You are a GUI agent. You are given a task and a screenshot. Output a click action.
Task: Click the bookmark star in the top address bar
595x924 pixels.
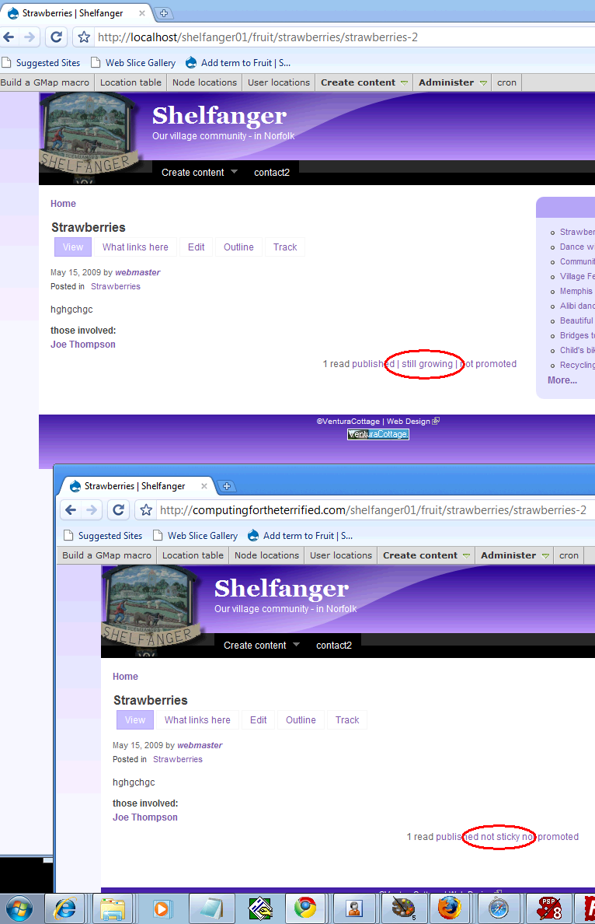pyautogui.click(x=84, y=37)
